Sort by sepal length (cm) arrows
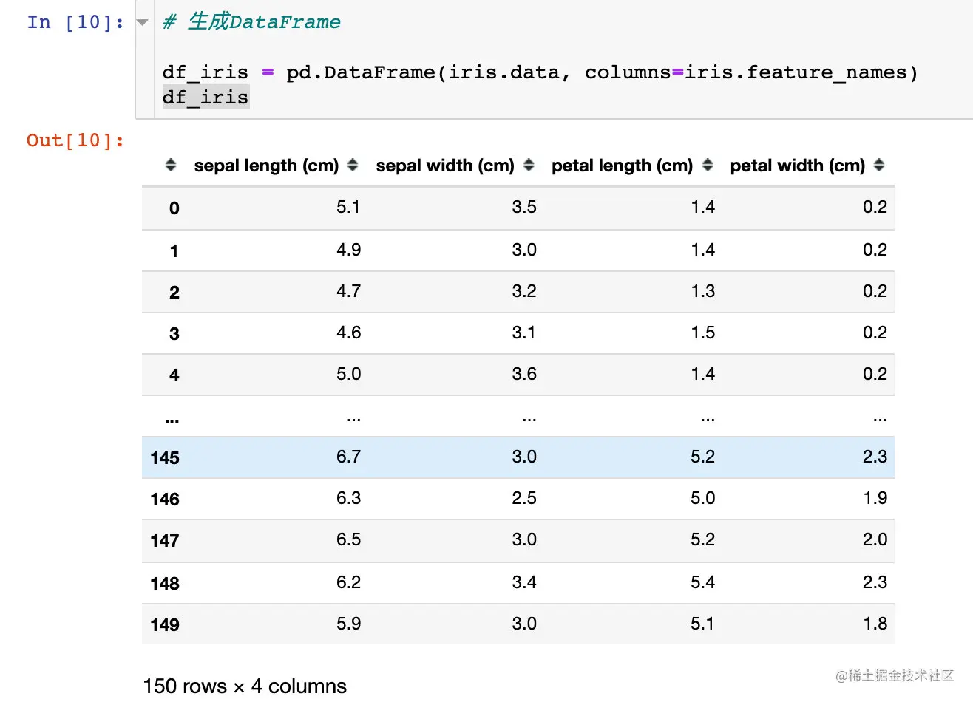The height and width of the screenshot is (702, 973). click(x=353, y=166)
